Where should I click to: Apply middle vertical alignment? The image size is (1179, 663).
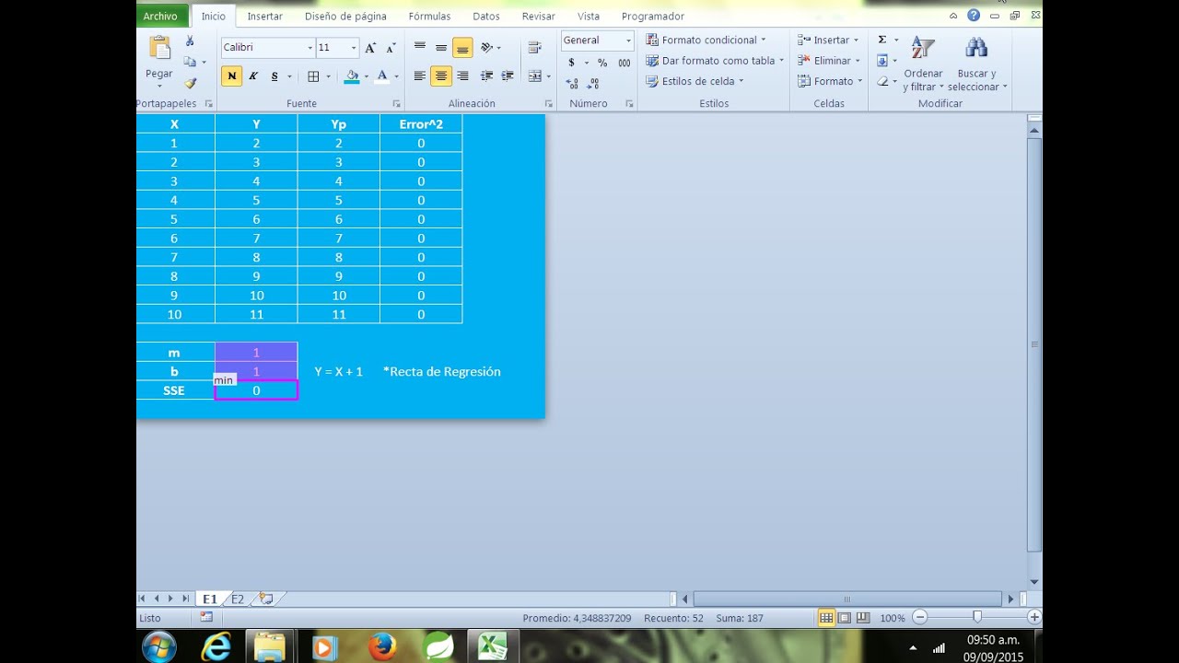[x=441, y=47]
